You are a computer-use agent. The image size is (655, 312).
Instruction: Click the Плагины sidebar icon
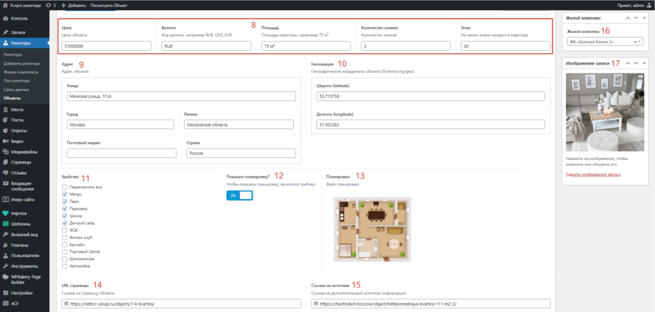(x=5, y=245)
